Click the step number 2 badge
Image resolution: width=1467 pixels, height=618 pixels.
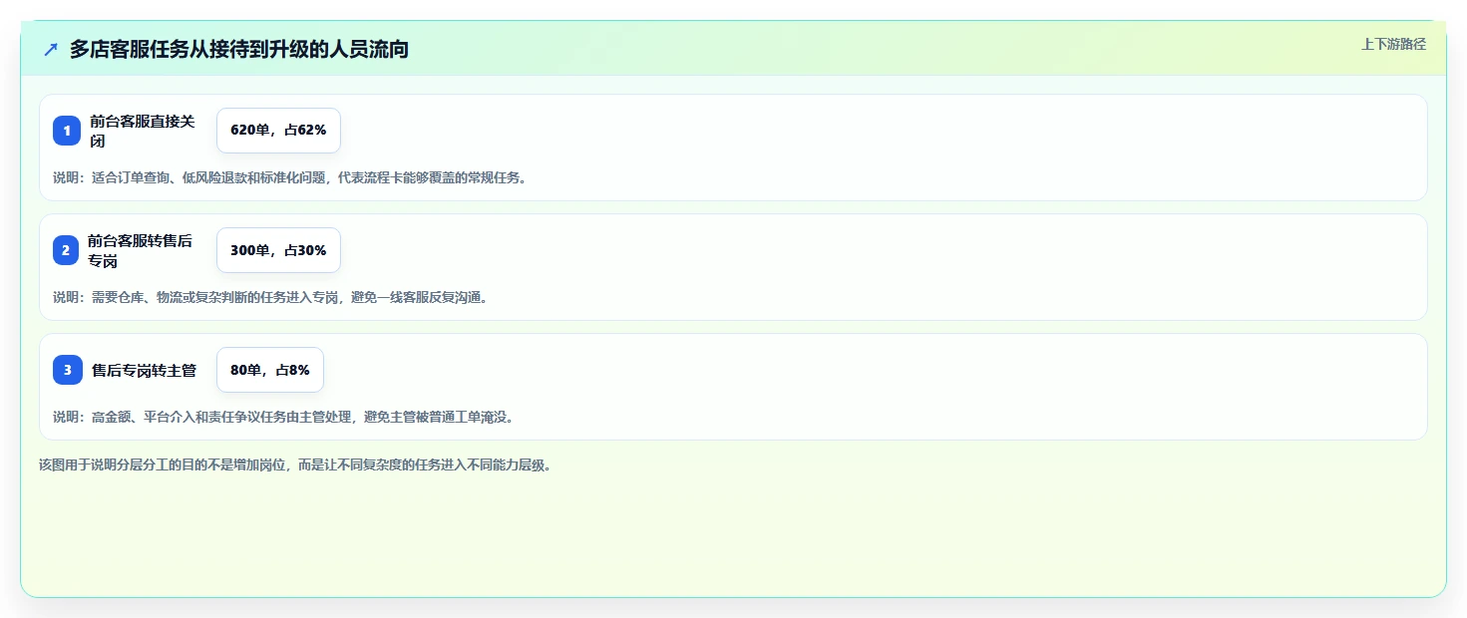pyautogui.click(x=66, y=250)
